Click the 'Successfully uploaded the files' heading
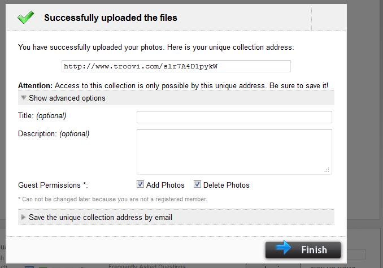The height and width of the screenshot is (268, 383). (x=111, y=18)
